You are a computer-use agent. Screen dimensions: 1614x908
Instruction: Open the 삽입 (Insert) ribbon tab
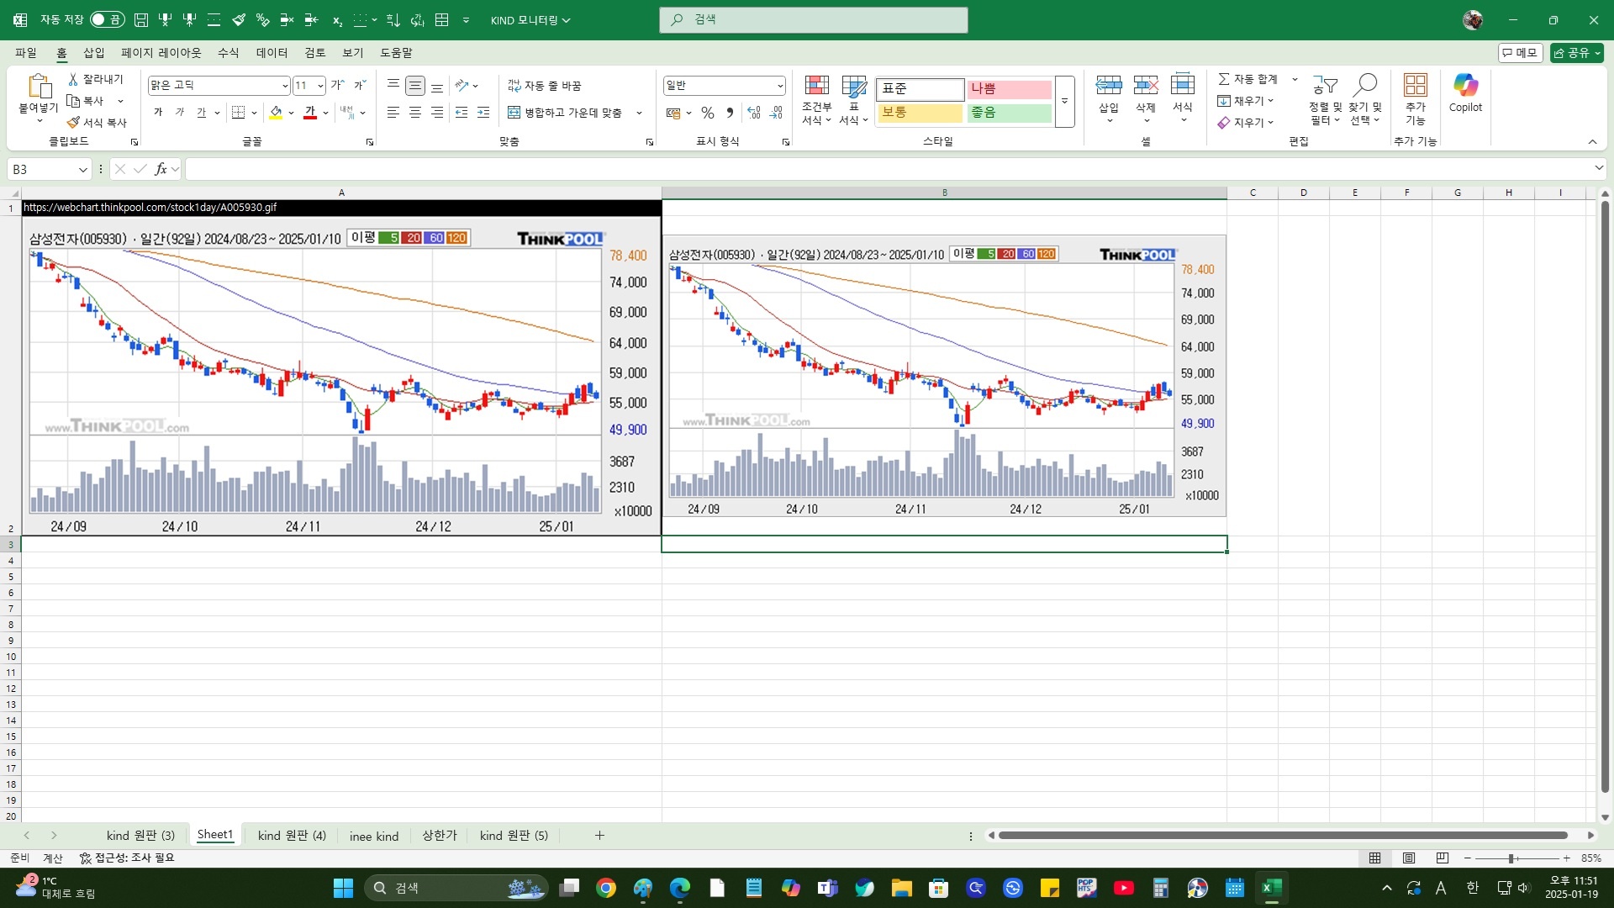point(94,53)
